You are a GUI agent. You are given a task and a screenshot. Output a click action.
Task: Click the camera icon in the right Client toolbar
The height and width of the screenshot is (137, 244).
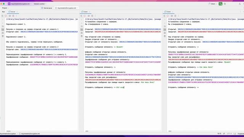point(172,16)
